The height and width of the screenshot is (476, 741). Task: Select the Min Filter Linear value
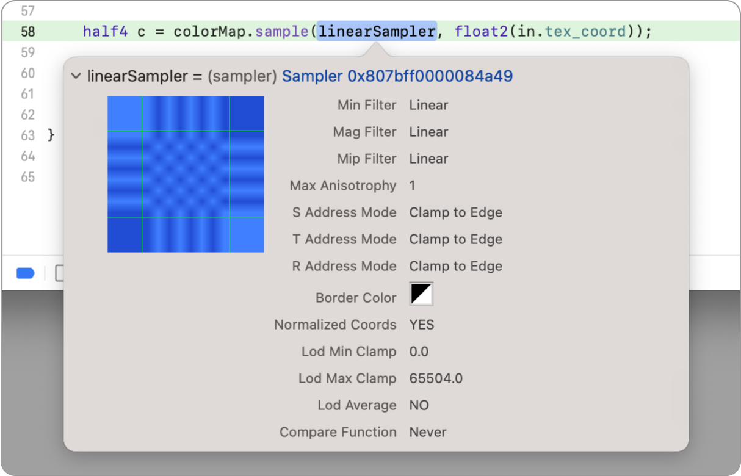428,105
